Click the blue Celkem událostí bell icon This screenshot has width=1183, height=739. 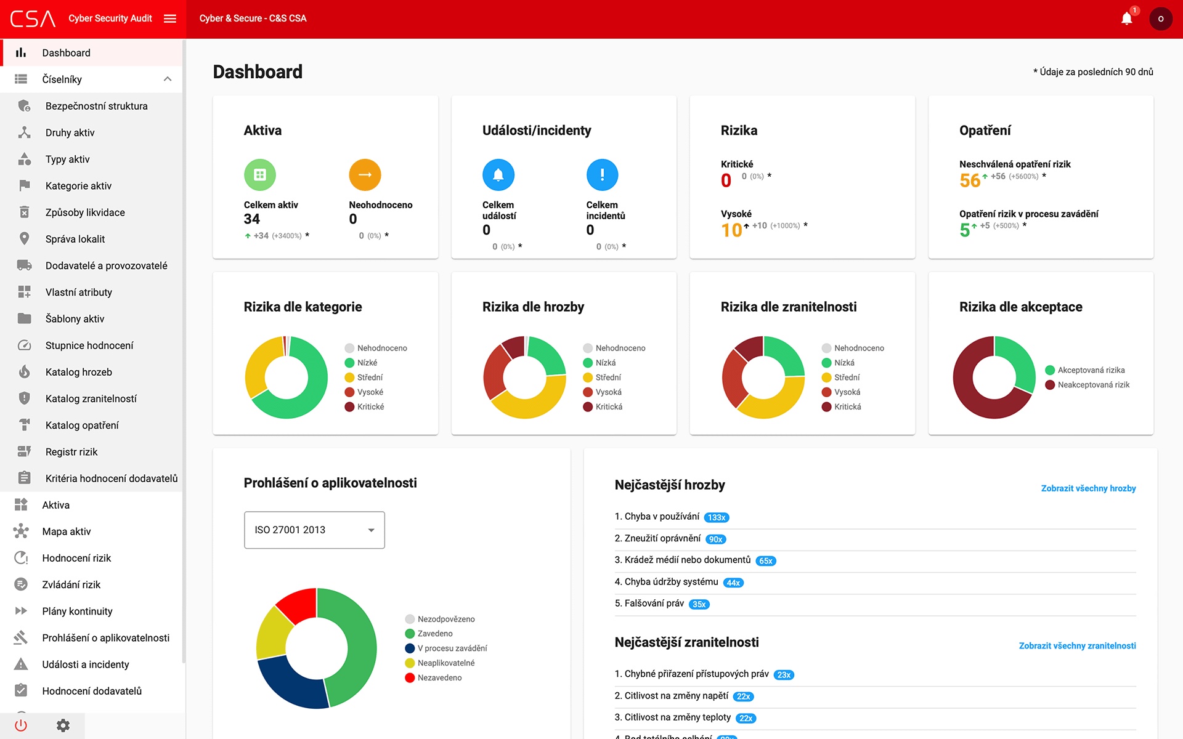pyautogui.click(x=498, y=175)
